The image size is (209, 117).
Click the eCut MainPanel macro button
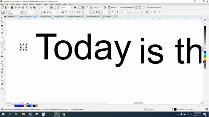click(x=127, y=7)
